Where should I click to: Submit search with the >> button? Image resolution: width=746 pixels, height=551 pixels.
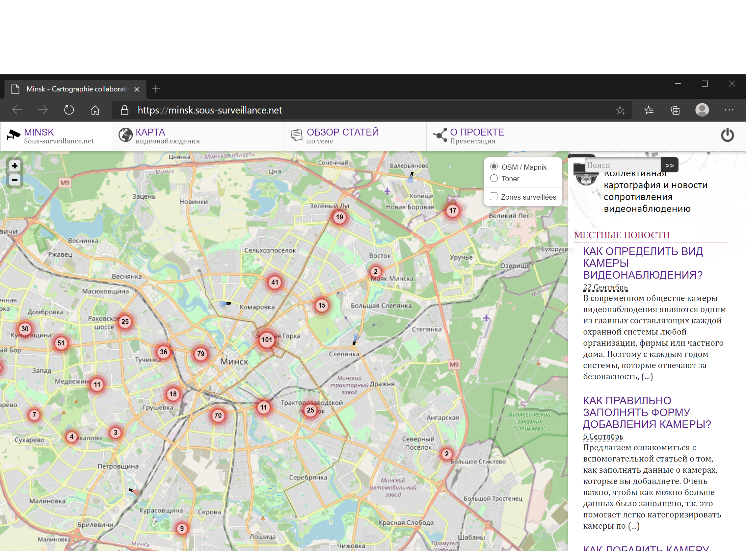pos(669,165)
